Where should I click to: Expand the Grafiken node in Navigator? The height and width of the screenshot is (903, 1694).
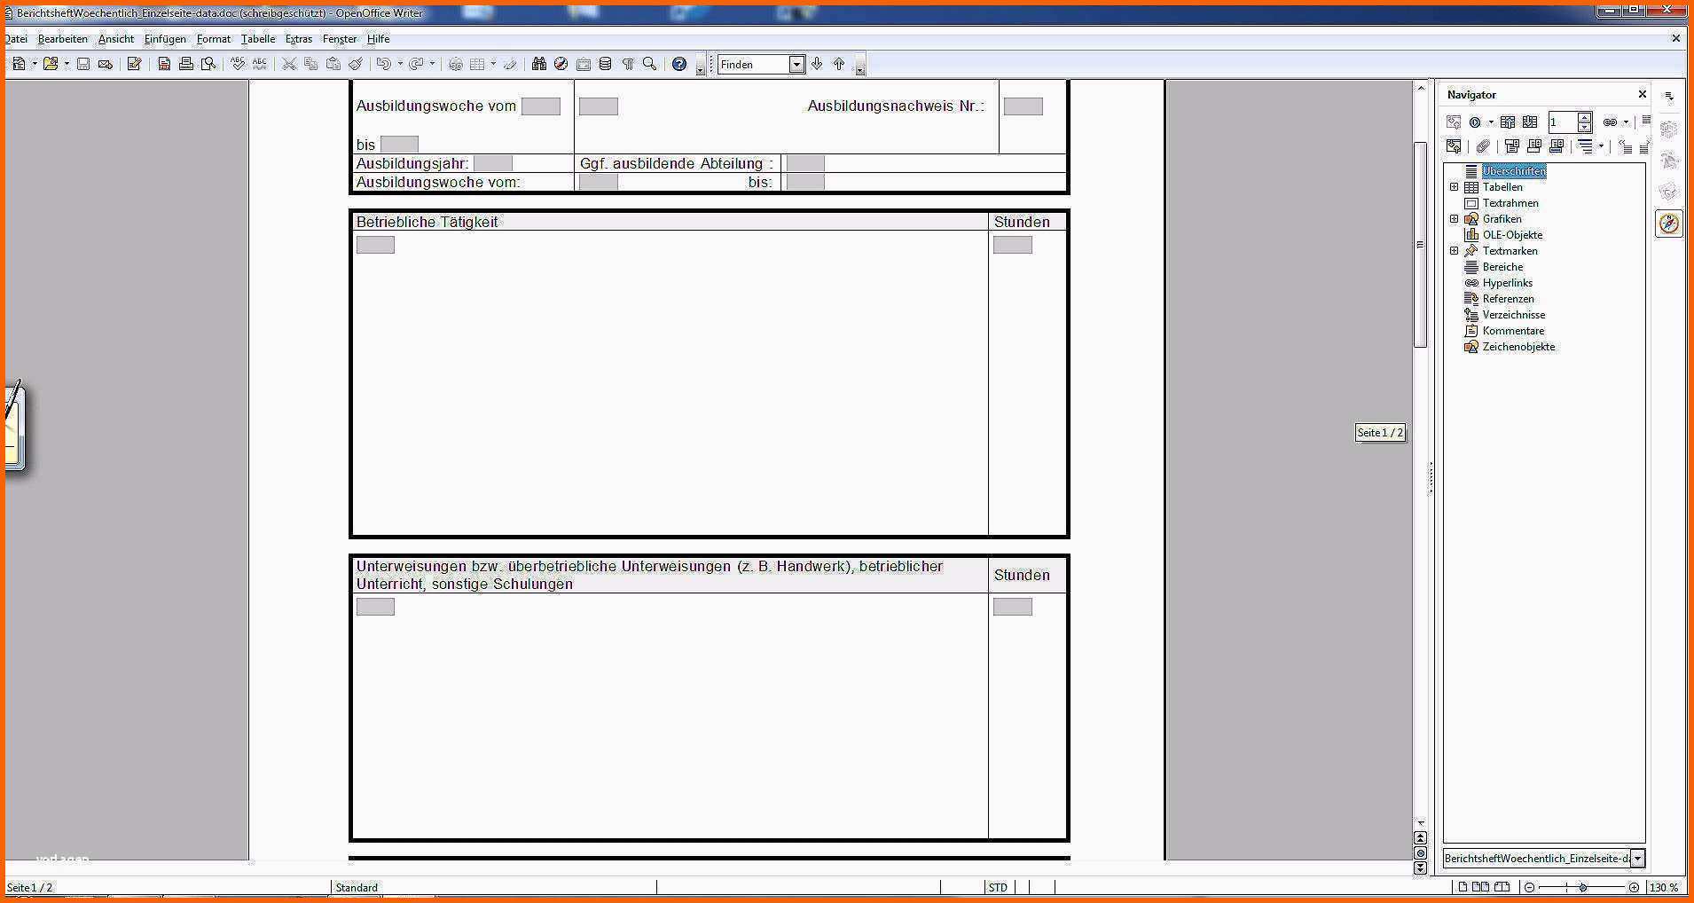pyautogui.click(x=1455, y=219)
